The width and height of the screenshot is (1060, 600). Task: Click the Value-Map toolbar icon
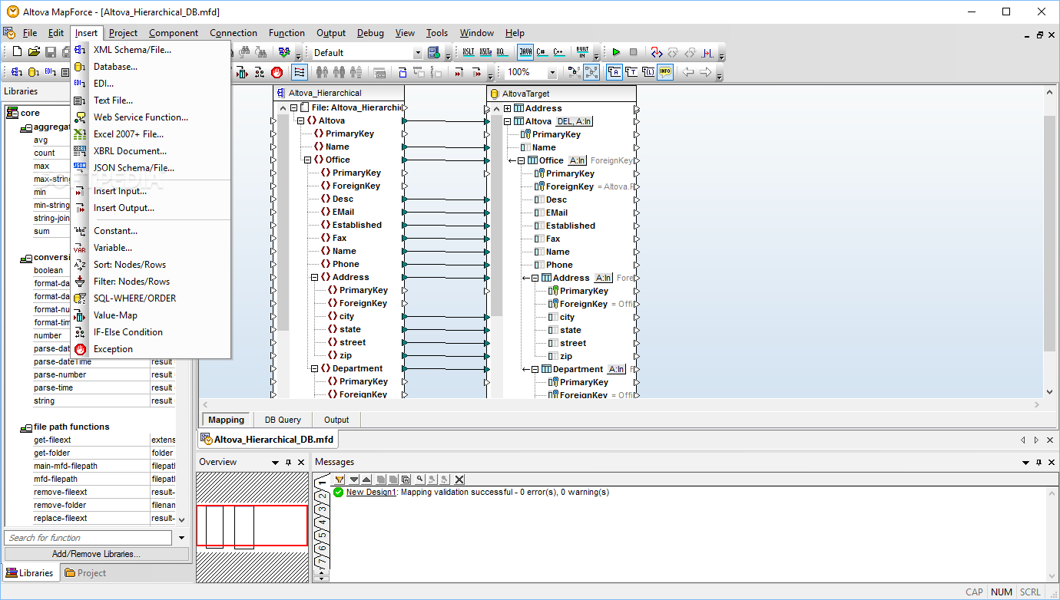click(x=241, y=72)
